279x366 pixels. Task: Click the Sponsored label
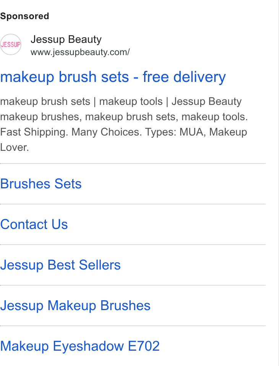(24, 16)
